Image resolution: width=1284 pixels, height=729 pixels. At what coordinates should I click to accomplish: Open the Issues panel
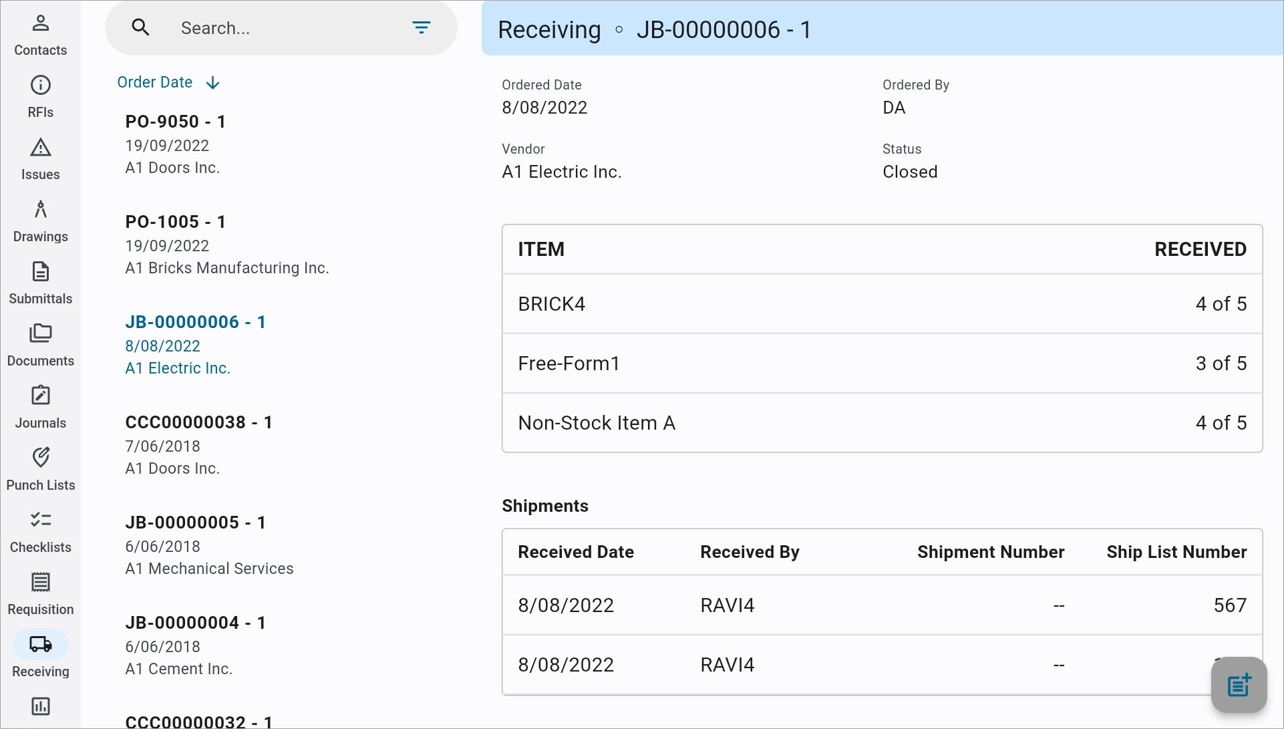39,159
